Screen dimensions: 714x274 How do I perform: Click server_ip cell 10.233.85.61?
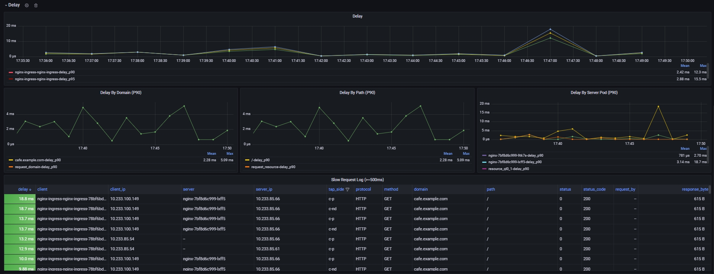[268, 249]
